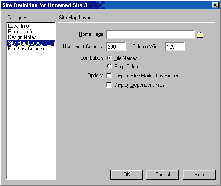Check Display Dependent Files option
The width and height of the screenshot is (221, 186).
point(109,85)
